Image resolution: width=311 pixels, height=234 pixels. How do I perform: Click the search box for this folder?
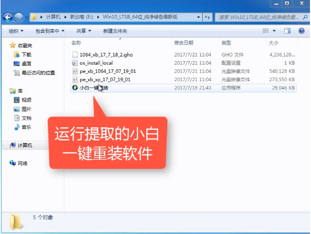(x=259, y=17)
